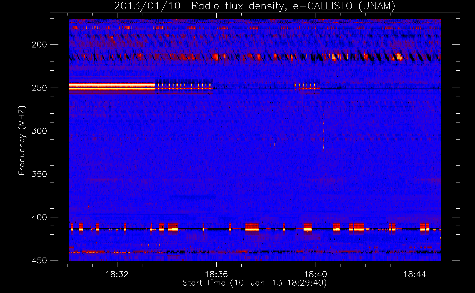This screenshot has width=475, height=293.
Task: Click the 18:44 time tick label
Action: coord(415,275)
